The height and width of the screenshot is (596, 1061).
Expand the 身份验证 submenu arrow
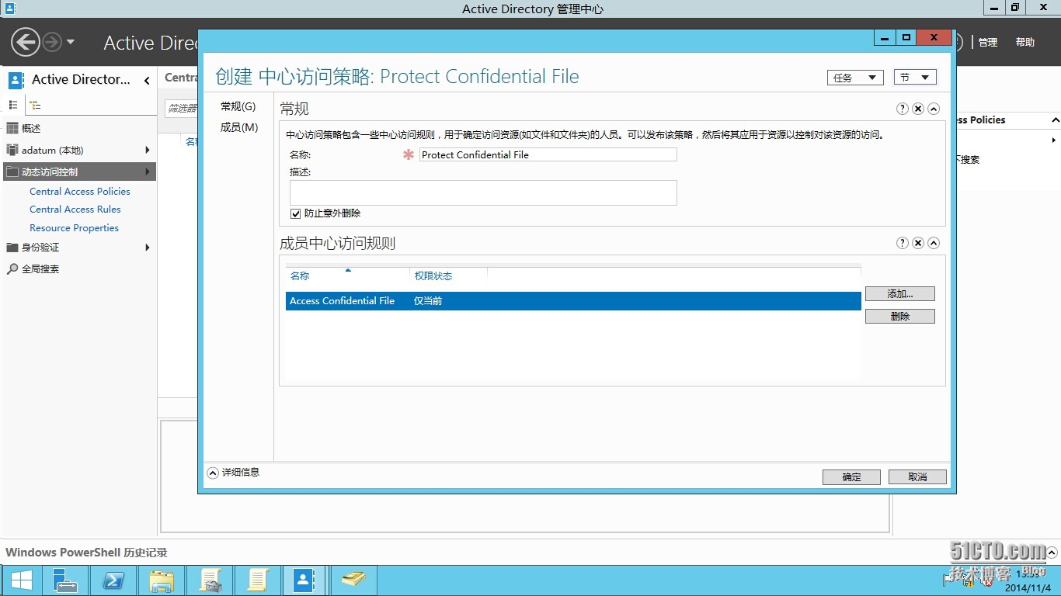[147, 247]
